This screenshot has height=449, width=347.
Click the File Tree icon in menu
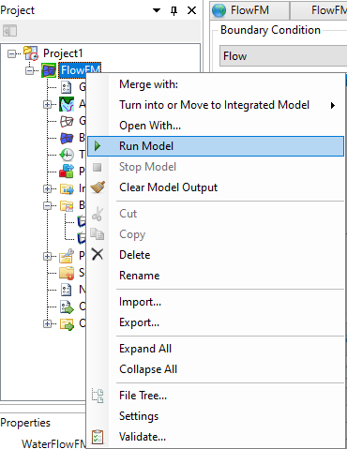pos(98,396)
